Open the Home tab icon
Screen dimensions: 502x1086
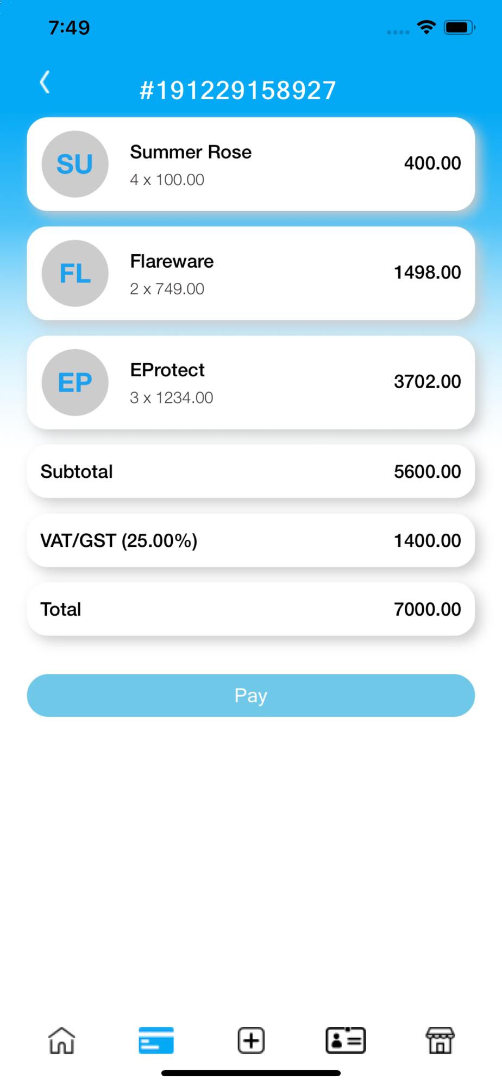click(62, 1040)
